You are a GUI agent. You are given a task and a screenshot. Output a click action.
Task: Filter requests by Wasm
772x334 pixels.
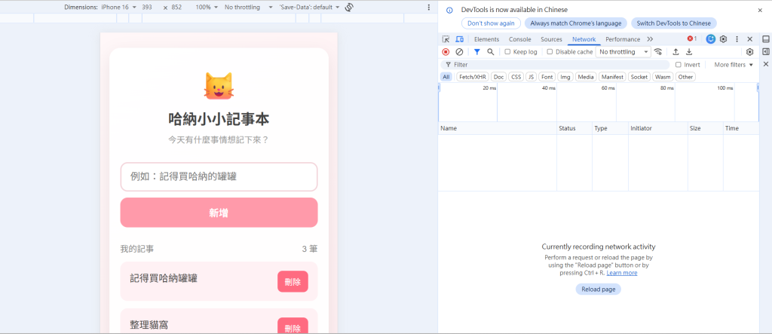coord(663,77)
